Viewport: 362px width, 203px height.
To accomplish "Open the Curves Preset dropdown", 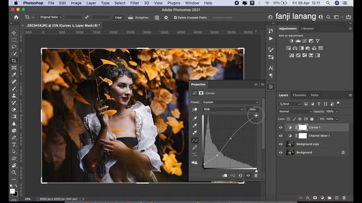I will (x=230, y=102).
